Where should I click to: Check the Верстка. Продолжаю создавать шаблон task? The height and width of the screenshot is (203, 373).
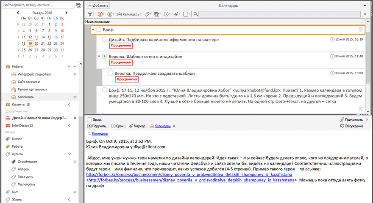pos(110,73)
